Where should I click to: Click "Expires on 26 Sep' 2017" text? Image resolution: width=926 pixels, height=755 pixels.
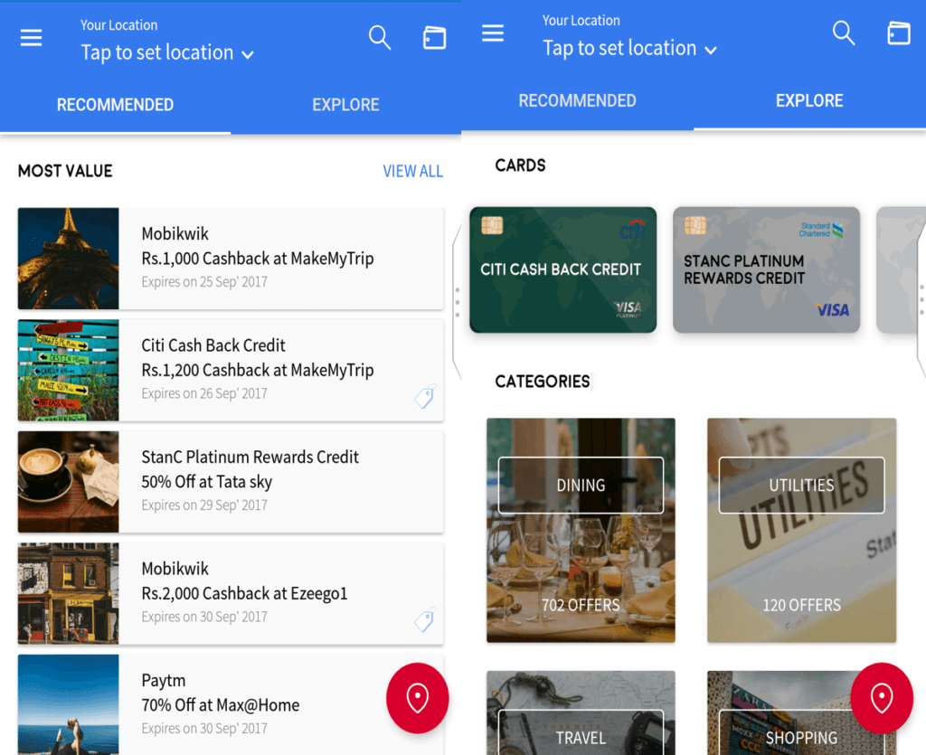coord(204,393)
